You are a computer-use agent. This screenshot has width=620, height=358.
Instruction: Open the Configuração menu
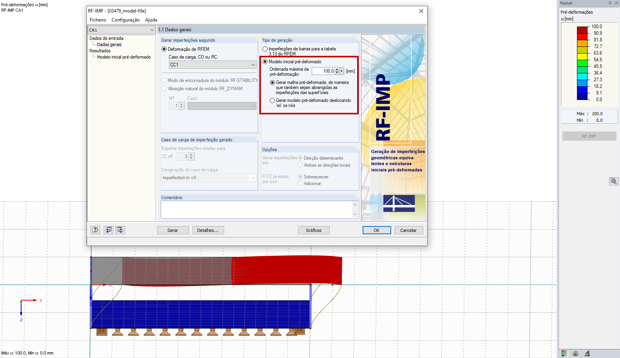pos(126,20)
